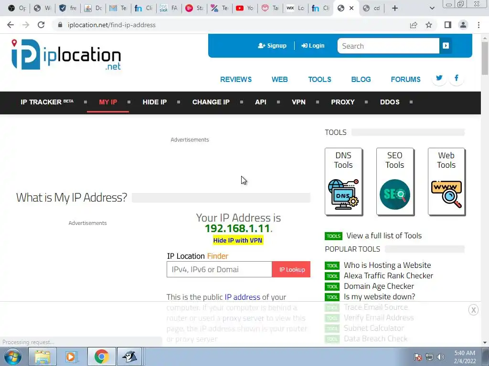Close the active browser tab
This screenshot has width=489, height=366.
coord(351,9)
